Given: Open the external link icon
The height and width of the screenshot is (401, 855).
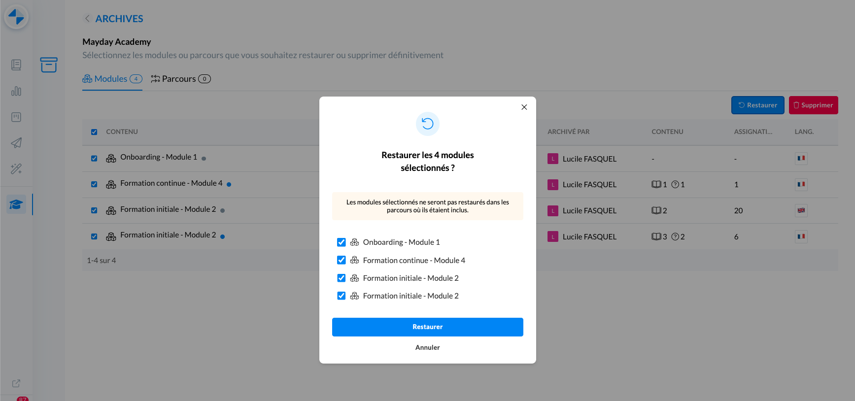Looking at the screenshot, I should 16,383.
